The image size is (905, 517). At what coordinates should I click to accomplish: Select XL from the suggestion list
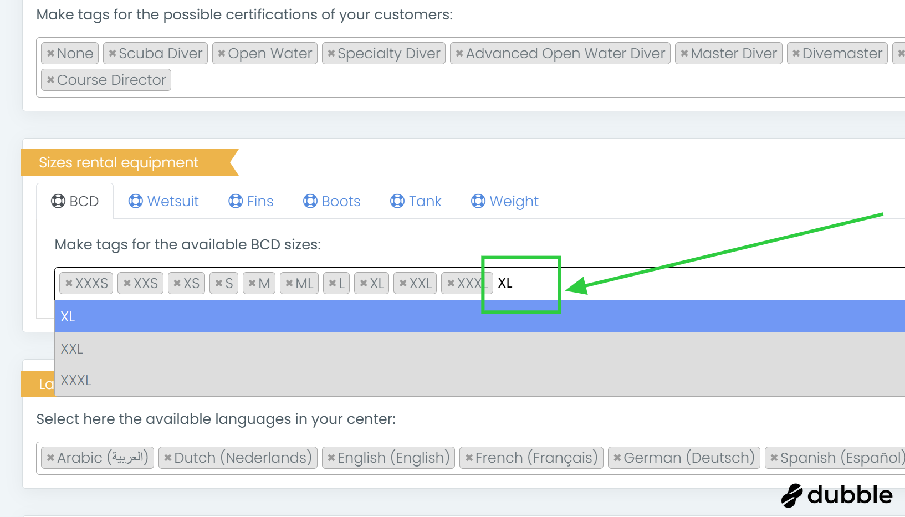68,316
